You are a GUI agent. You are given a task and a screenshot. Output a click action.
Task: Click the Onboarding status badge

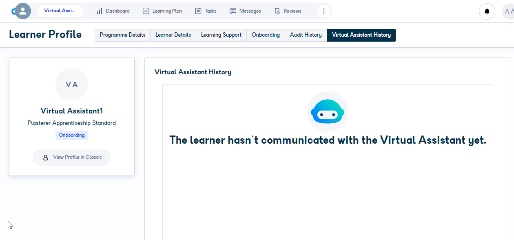tap(72, 135)
